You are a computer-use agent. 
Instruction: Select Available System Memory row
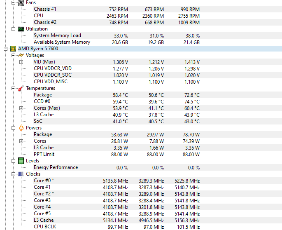click(158, 42)
